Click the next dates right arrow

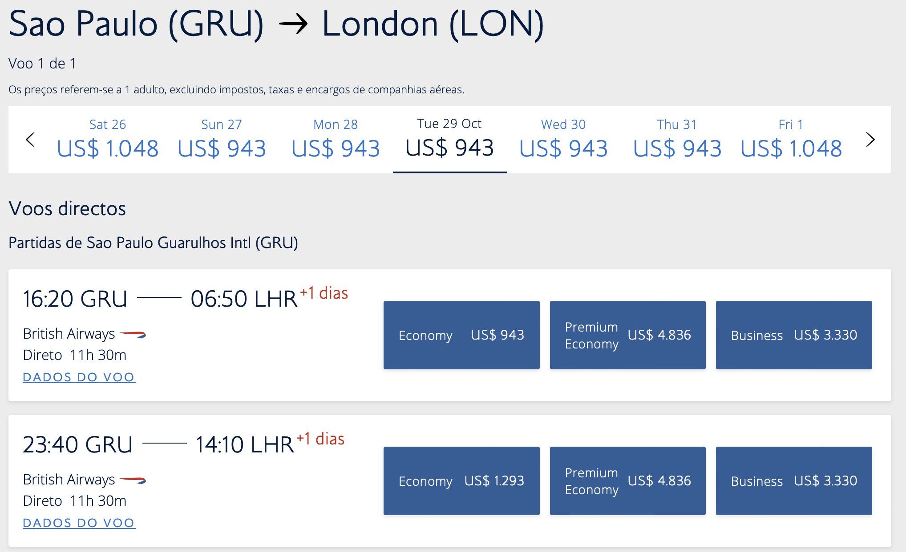pyautogui.click(x=870, y=140)
